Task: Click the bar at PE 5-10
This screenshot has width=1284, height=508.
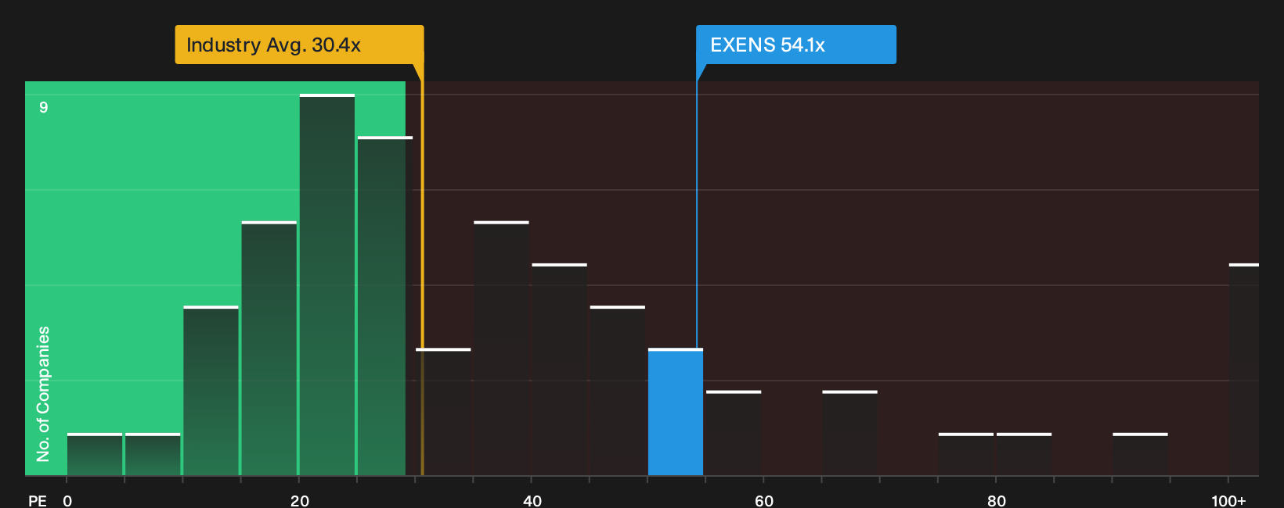Action: tap(153, 454)
